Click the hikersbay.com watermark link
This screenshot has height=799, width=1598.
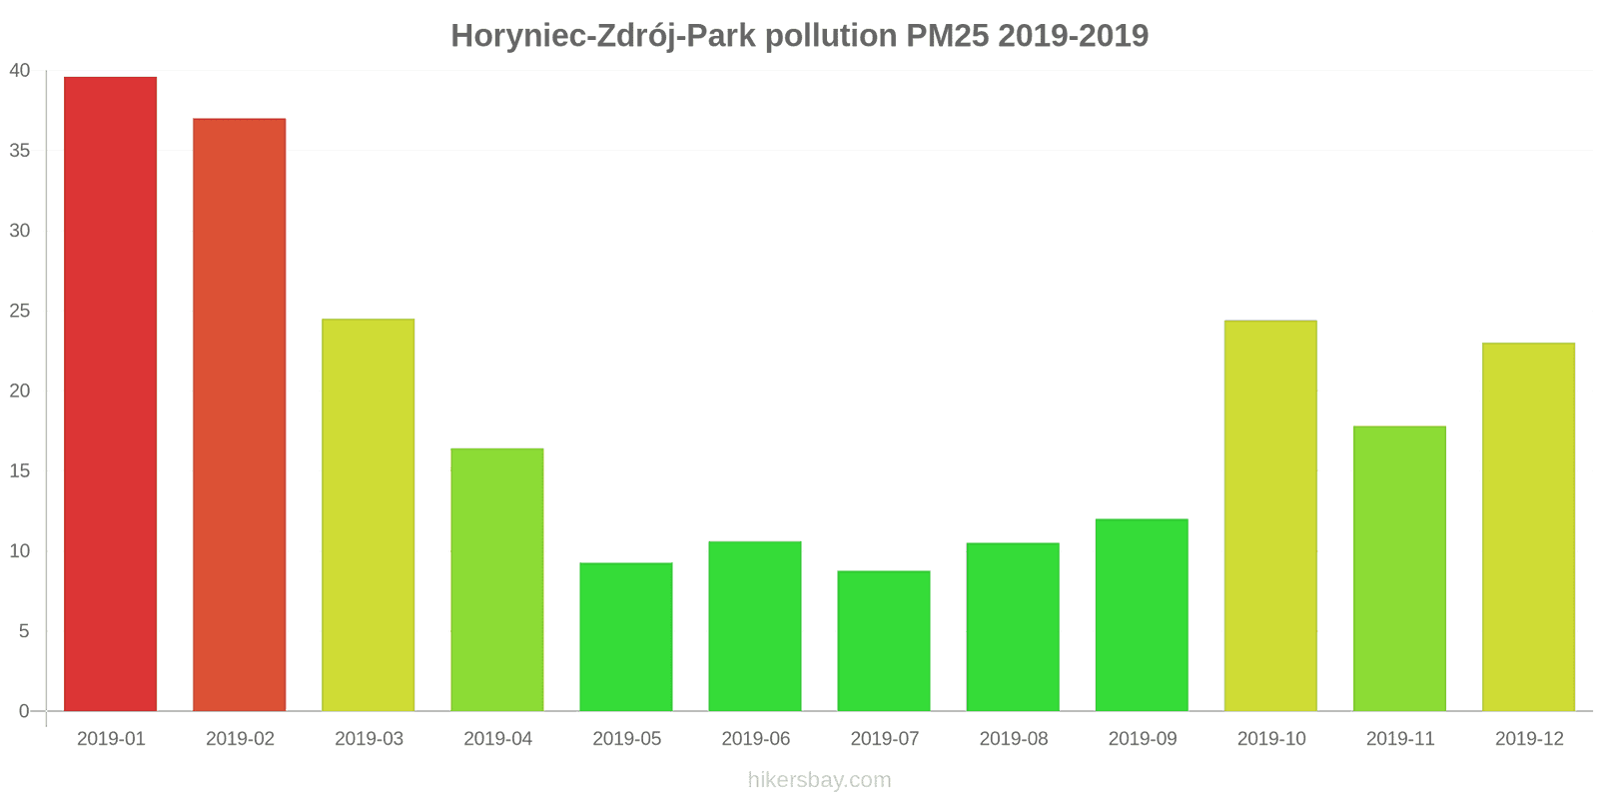tap(819, 780)
